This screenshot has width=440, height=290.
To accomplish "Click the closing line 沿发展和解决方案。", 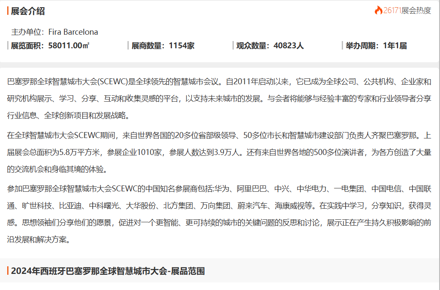I will [39, 240].
